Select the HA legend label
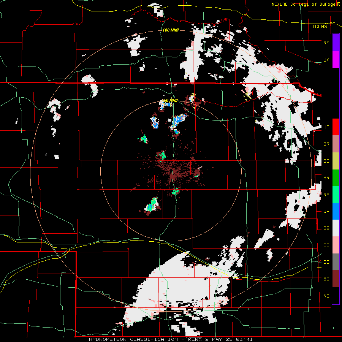This screenshot has height=342, width=342. 326,127
